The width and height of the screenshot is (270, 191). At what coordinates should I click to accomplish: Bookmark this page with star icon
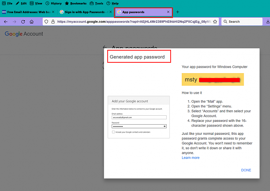[x=215, y=22]
